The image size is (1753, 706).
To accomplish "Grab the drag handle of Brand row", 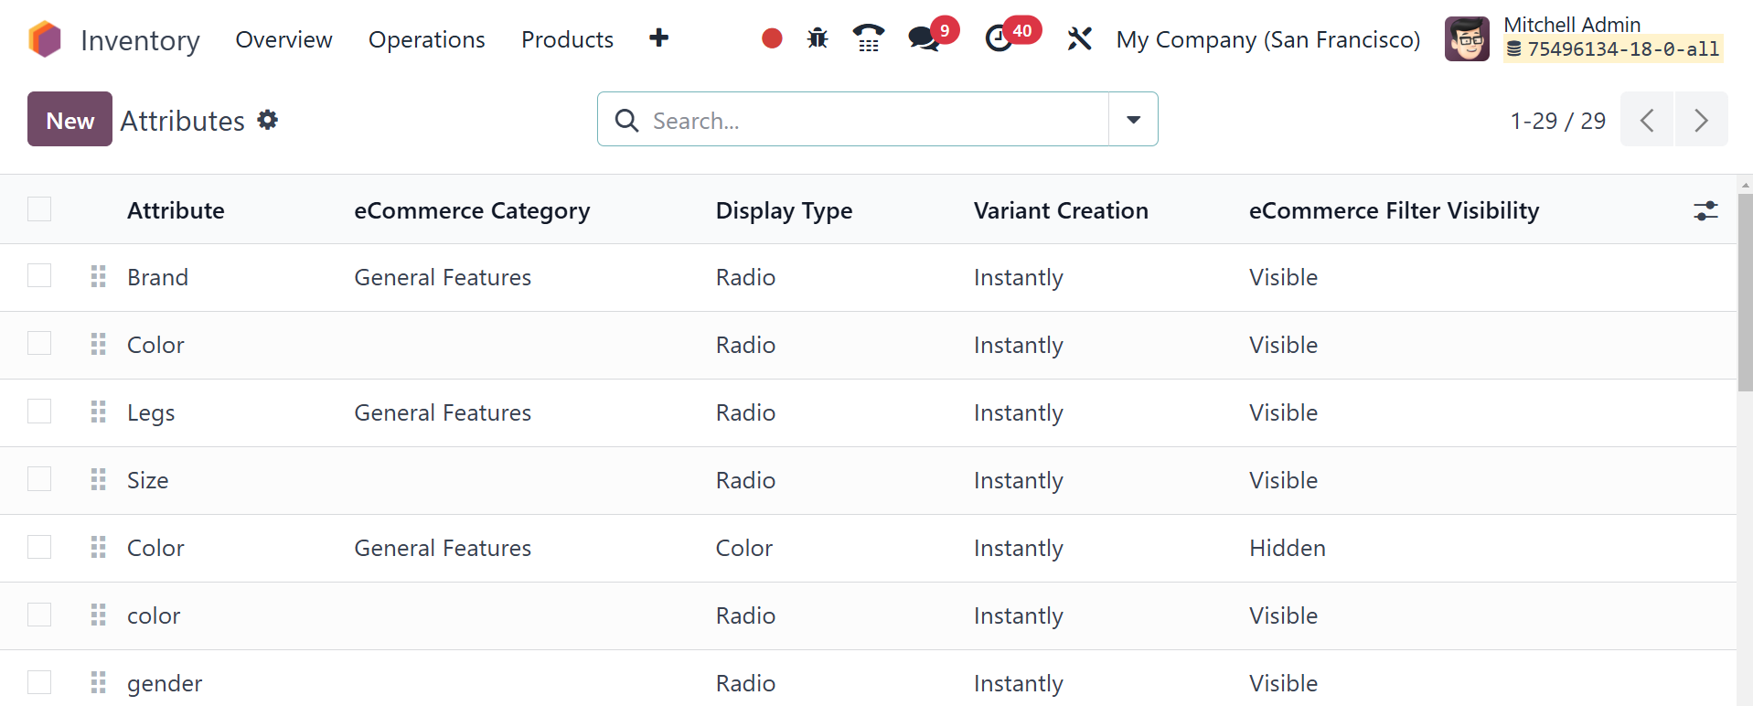I will (x=99, y=276).
